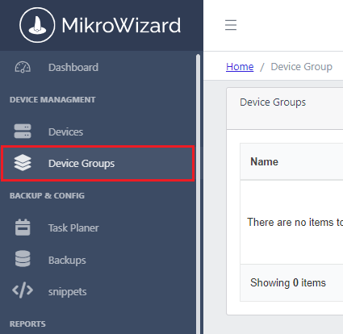
Task: Click the snippets code brackets icon
Action: 23,290
